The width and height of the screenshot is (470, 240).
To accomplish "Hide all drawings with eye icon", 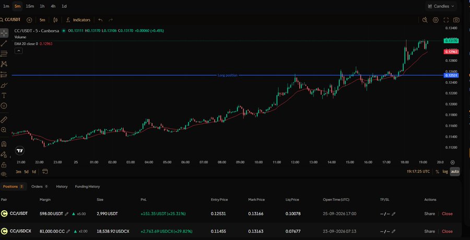I will coord(4,174).
